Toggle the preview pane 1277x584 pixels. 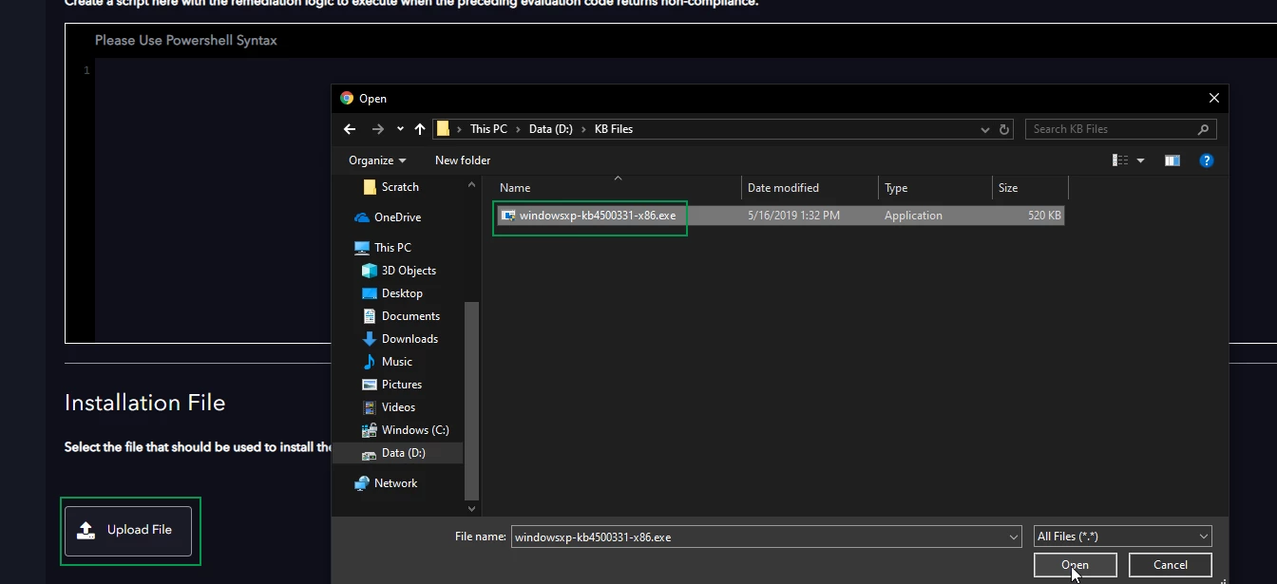(1172, 160)
